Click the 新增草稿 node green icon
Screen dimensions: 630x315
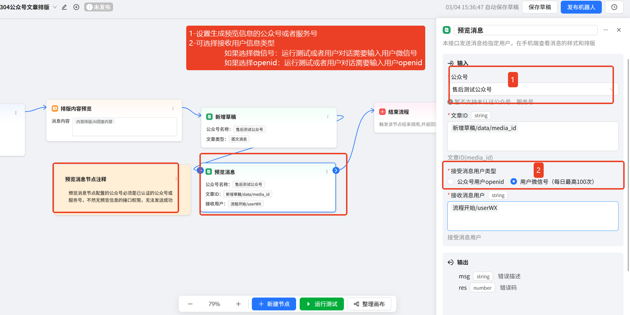pyautogui.click(x=209, y=117)
